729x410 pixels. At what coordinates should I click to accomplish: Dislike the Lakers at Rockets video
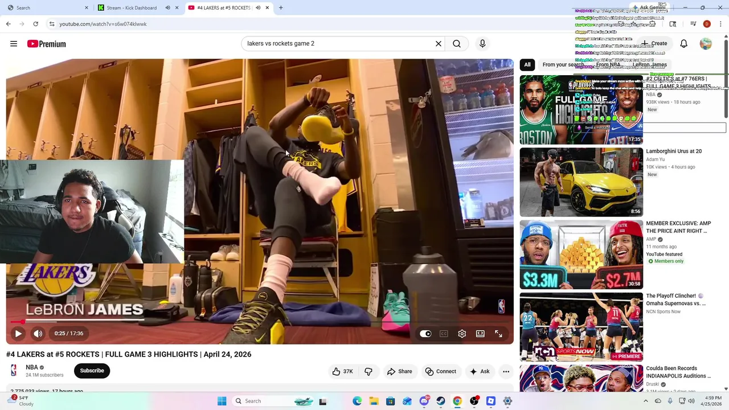368,371
